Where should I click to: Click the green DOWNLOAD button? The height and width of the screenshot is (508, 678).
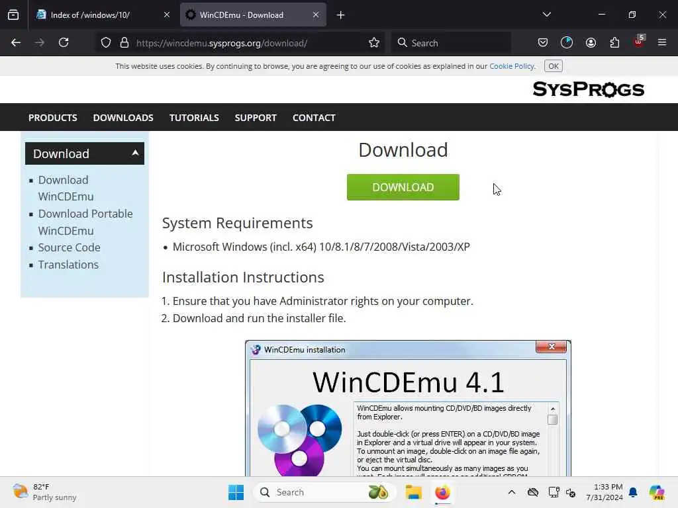(x=403, y=187)
